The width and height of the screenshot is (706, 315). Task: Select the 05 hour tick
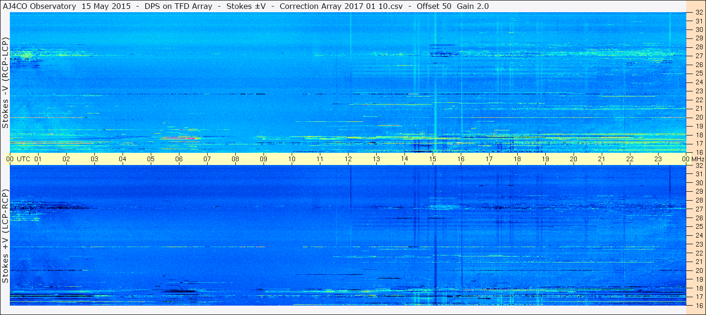coord(151,159)
